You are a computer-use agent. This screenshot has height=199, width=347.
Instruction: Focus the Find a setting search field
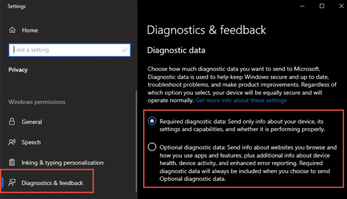[69, 50]
